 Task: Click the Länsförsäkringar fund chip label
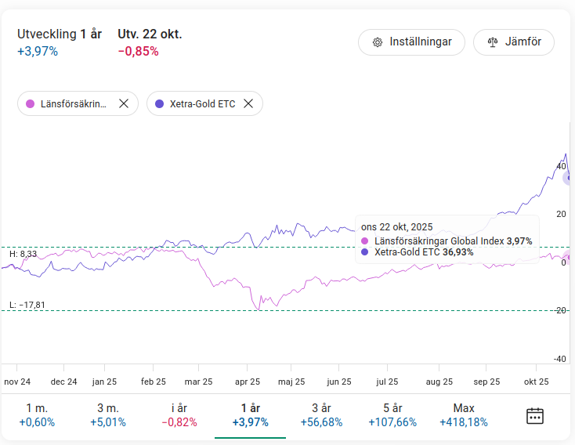click(x=74, y=103)
